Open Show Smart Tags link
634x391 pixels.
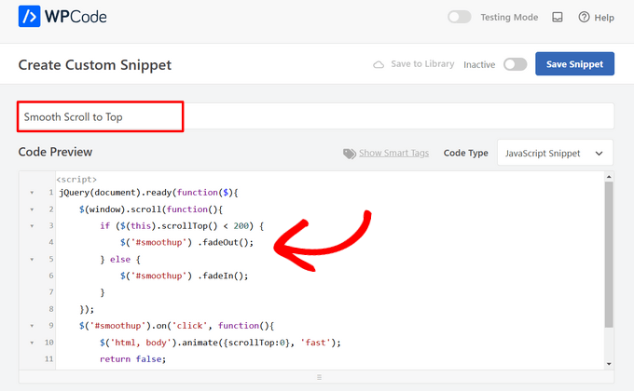click(x=393, y=153)
